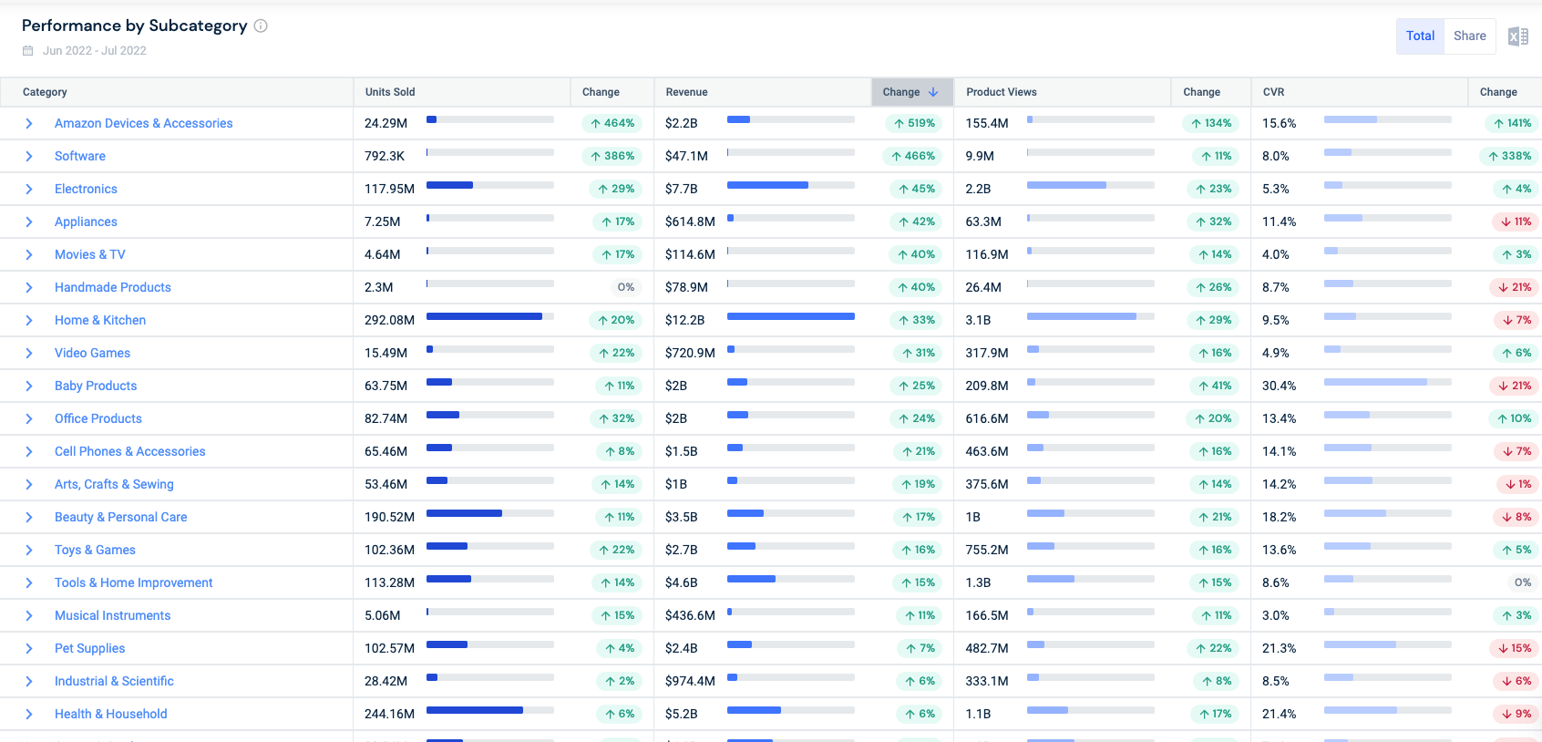Screen dimensions: 1542x742
Task: Click the Jun 2022 - Jul 2022 date range
Action: (95, 51)
